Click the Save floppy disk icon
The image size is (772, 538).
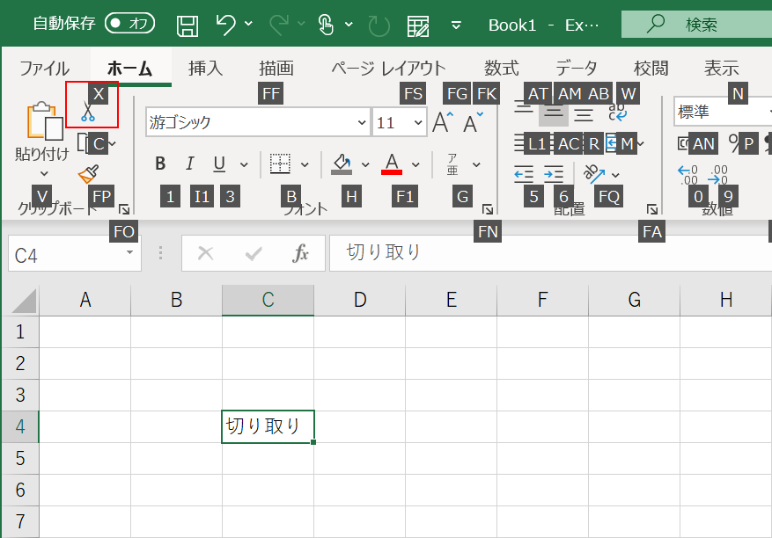[x=187, y=25]
